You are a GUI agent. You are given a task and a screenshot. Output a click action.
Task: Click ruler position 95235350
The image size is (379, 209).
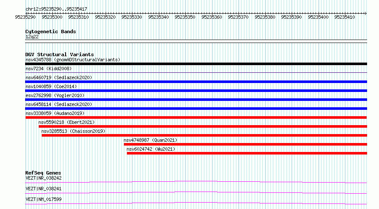point(185,17)
